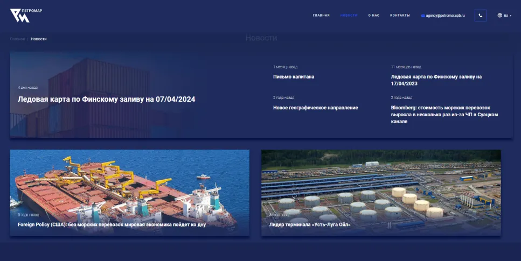Open the Главная menu item
This screenshot has width=521, height=261.
[x=321, y=16]
